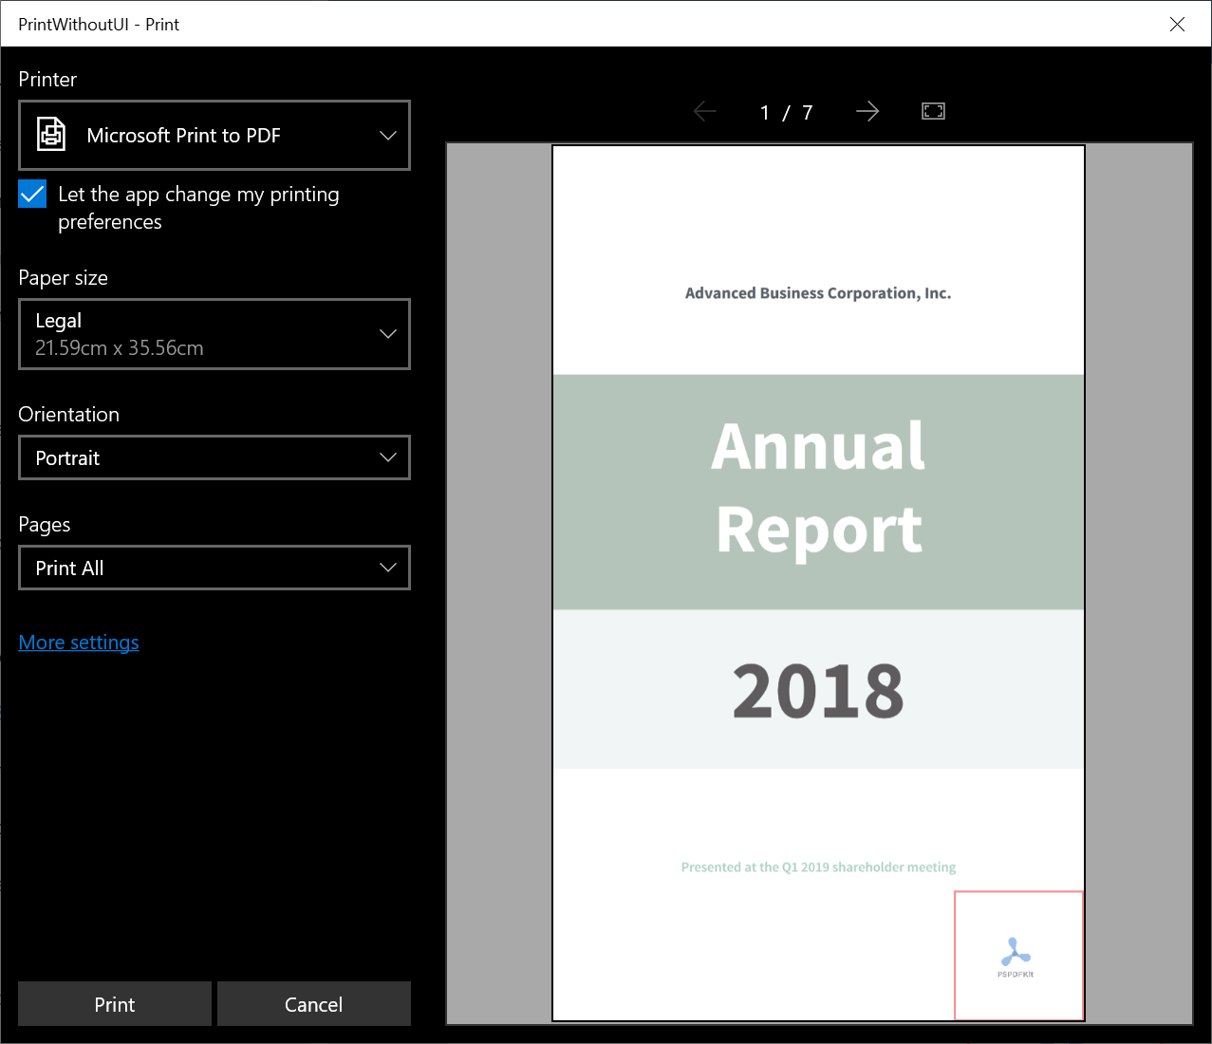The width and height of the screenshot is (1212, 1044).
Task: Click the back arrow above the preview
Action: pos(705,111)
